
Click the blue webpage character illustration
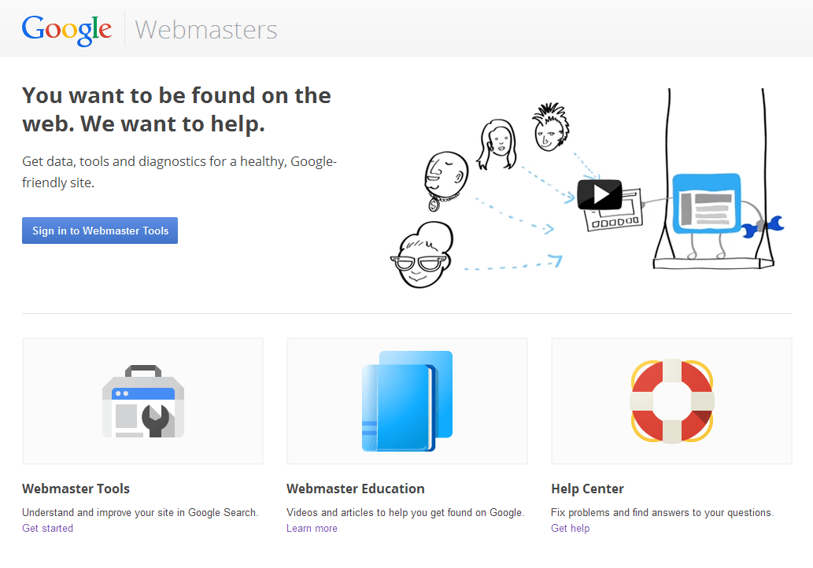(x=707, y=204)
